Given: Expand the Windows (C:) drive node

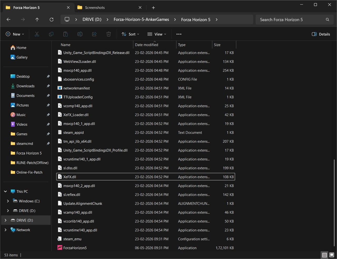Looking at the screenshot, I should (x=8, y=201).
